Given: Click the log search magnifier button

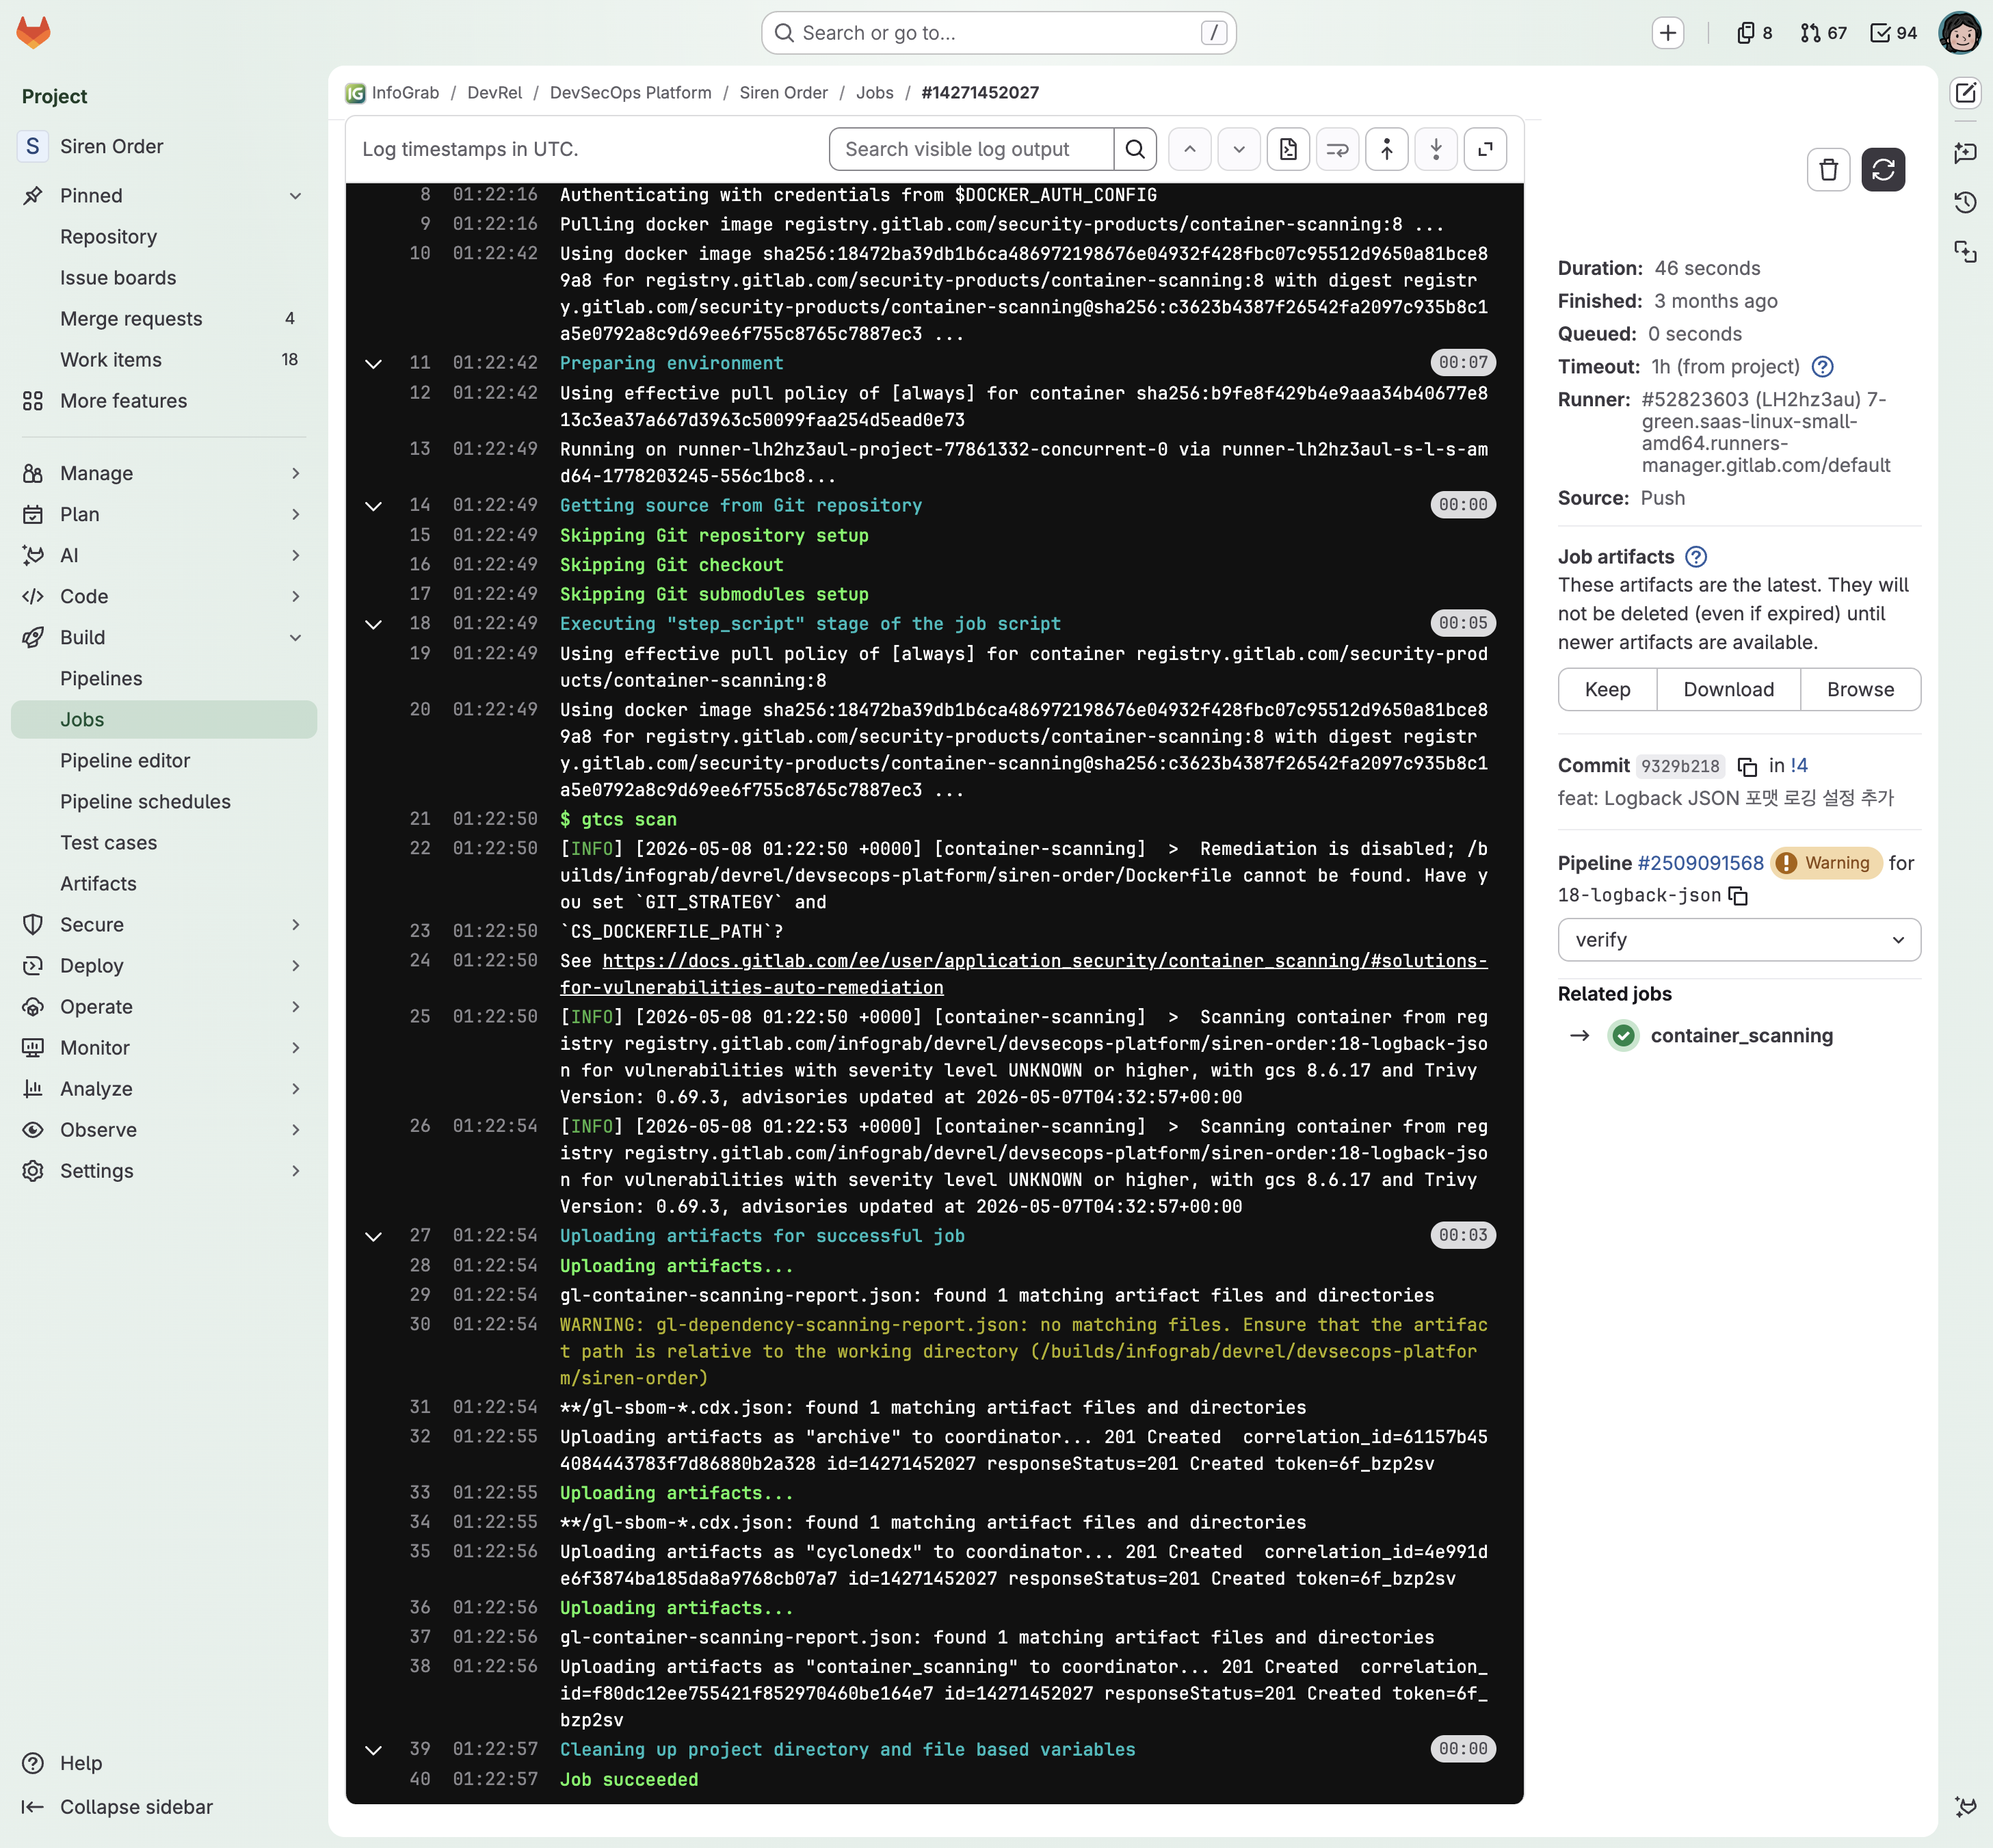Looking at the screenshot, I should point(1135,149).
